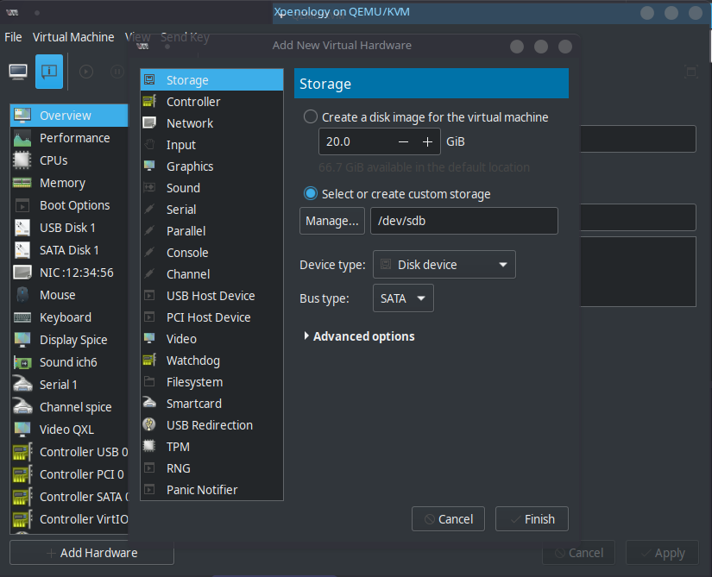Select SATA Disk 1 device
The image size is (712, 577).
coord(69,250)
